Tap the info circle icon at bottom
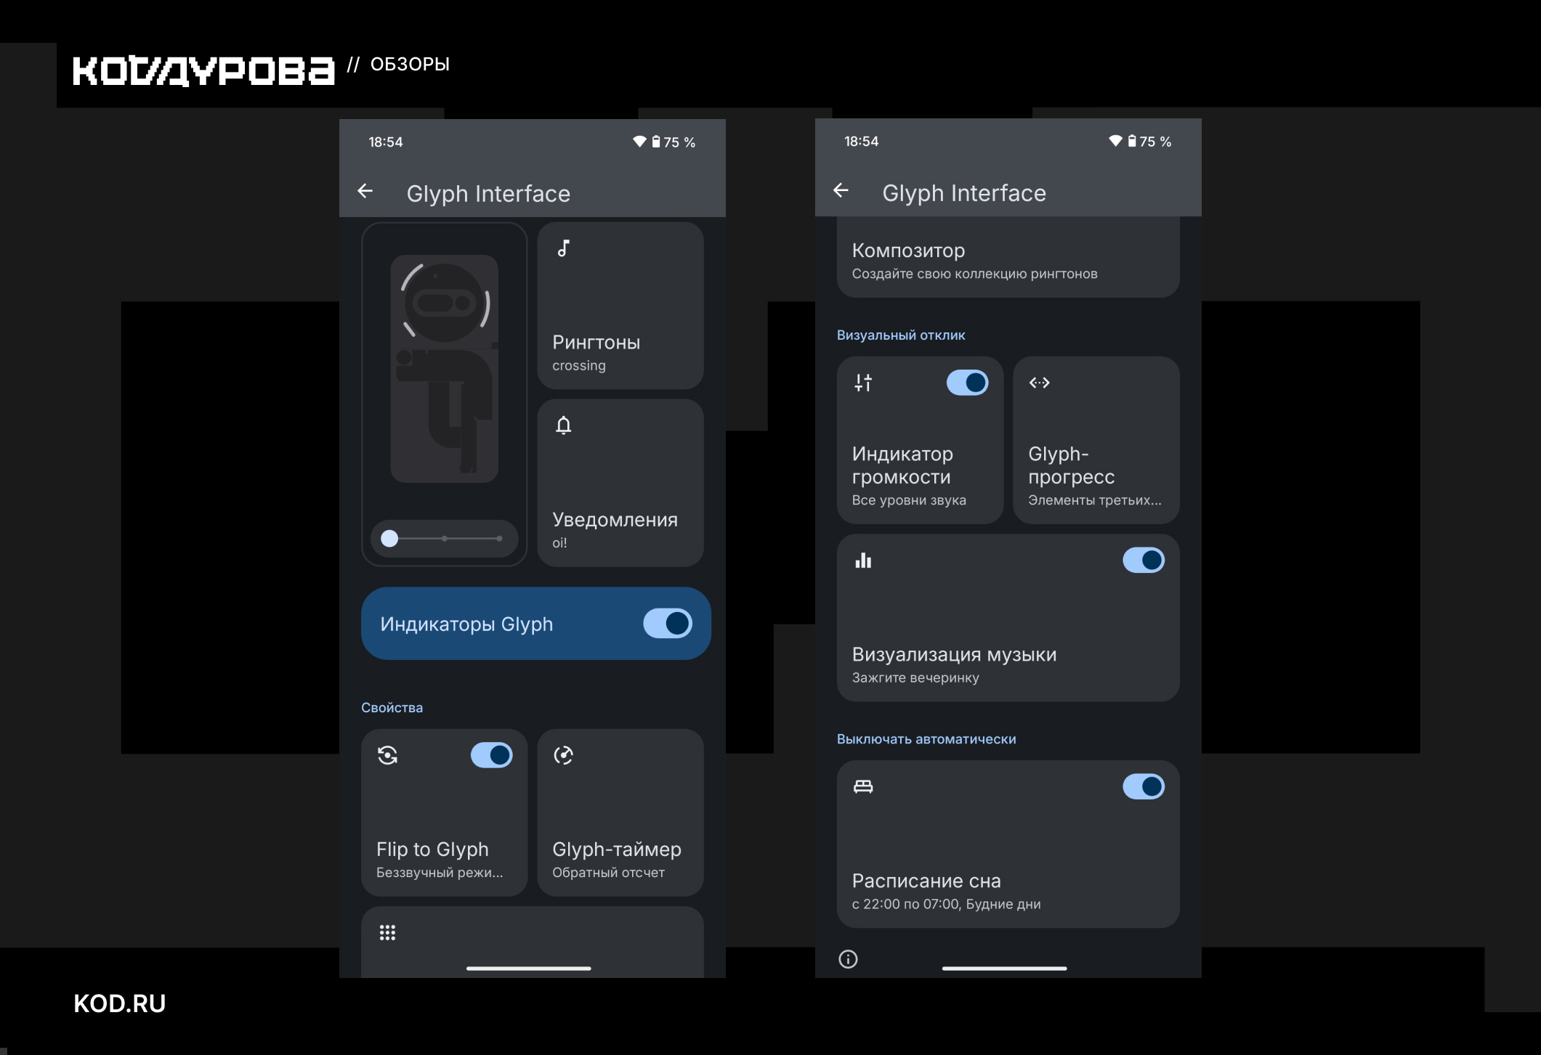The width and height of the screenshot is (1541, 1055). click(848, 959)
